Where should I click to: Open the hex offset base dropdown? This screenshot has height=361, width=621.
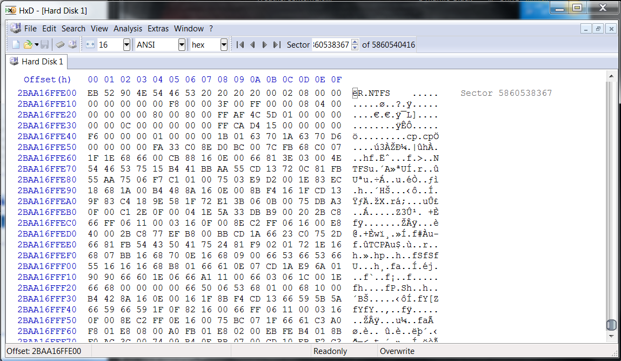(x=224, y=44)
